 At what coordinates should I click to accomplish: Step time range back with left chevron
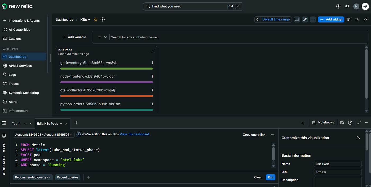[x=257, y=19]
